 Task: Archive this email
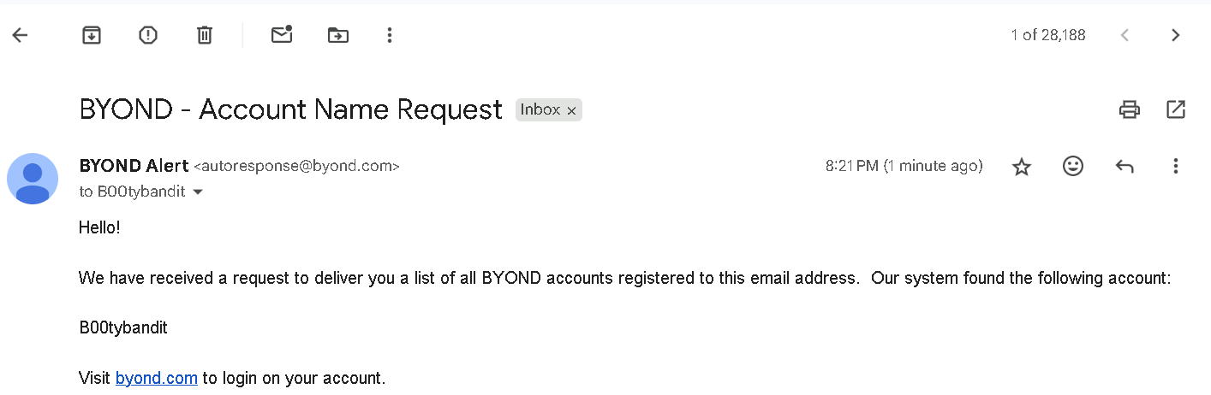click(x=92, y=35)
